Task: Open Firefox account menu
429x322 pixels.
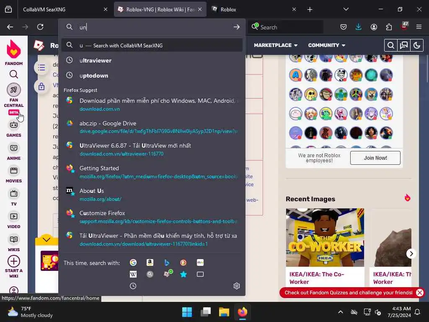Action: (x=374, y=27)
